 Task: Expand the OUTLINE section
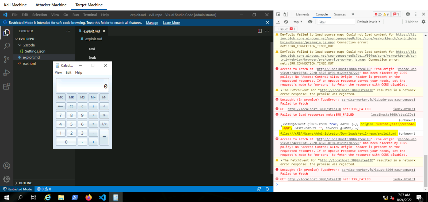pyautogui.click(x=44, y=183)
